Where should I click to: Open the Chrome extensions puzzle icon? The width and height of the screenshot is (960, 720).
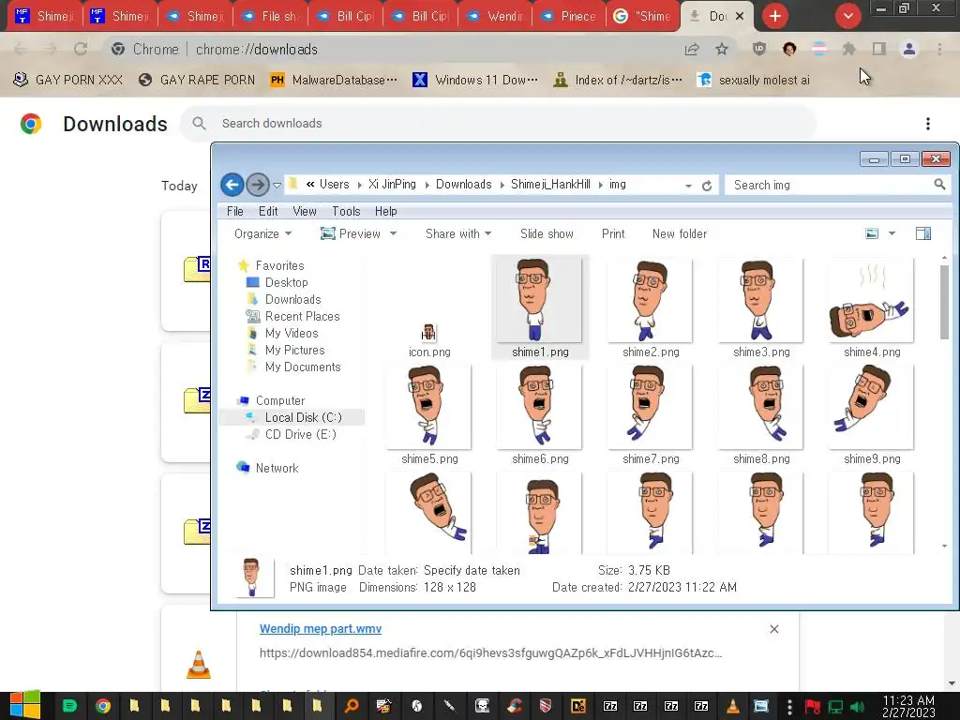(848, 49)
